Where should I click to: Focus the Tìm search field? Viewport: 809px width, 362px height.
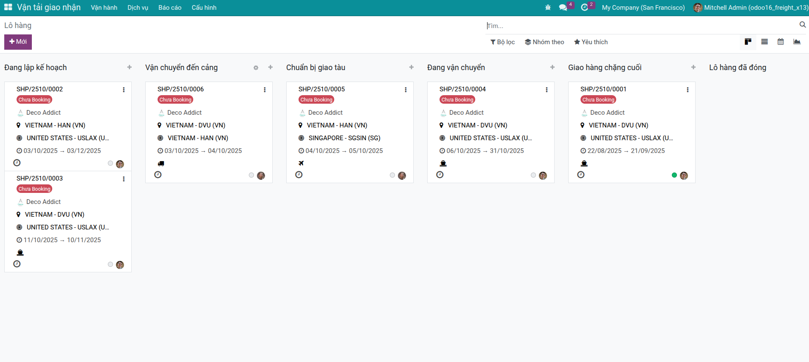pos(641,26)
